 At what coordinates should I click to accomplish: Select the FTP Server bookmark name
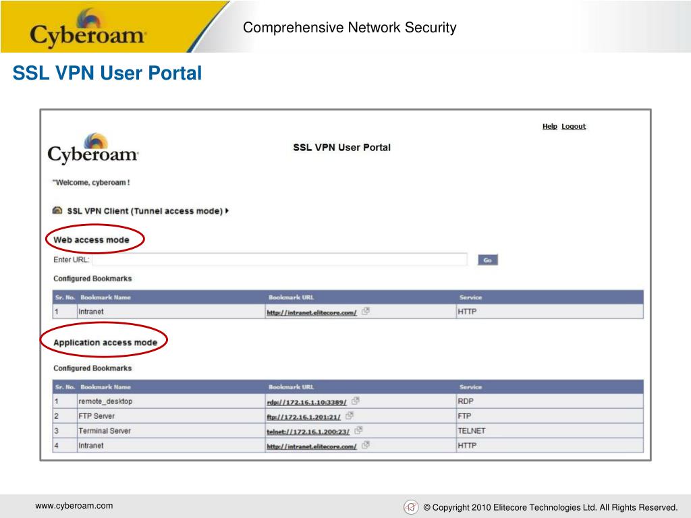(96, 415)
